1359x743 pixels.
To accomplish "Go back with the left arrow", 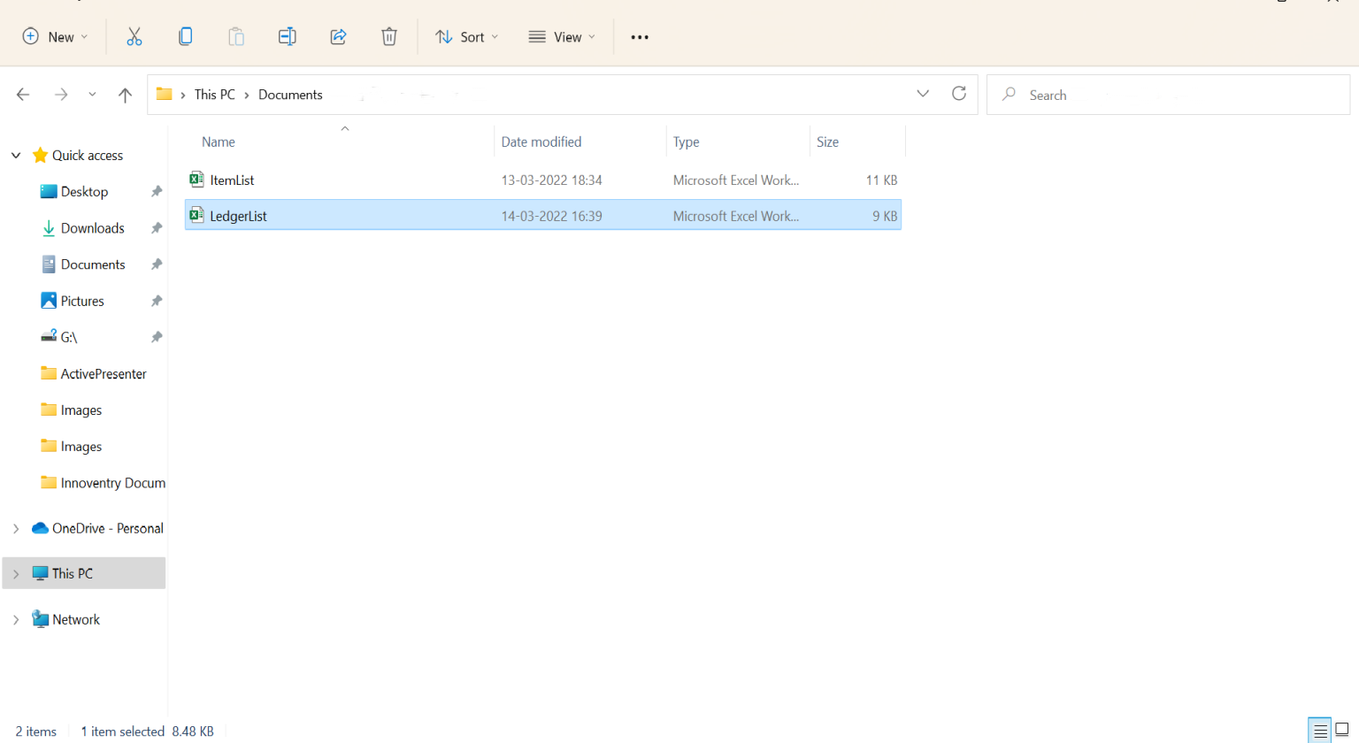I will click(x=23, y=95).
